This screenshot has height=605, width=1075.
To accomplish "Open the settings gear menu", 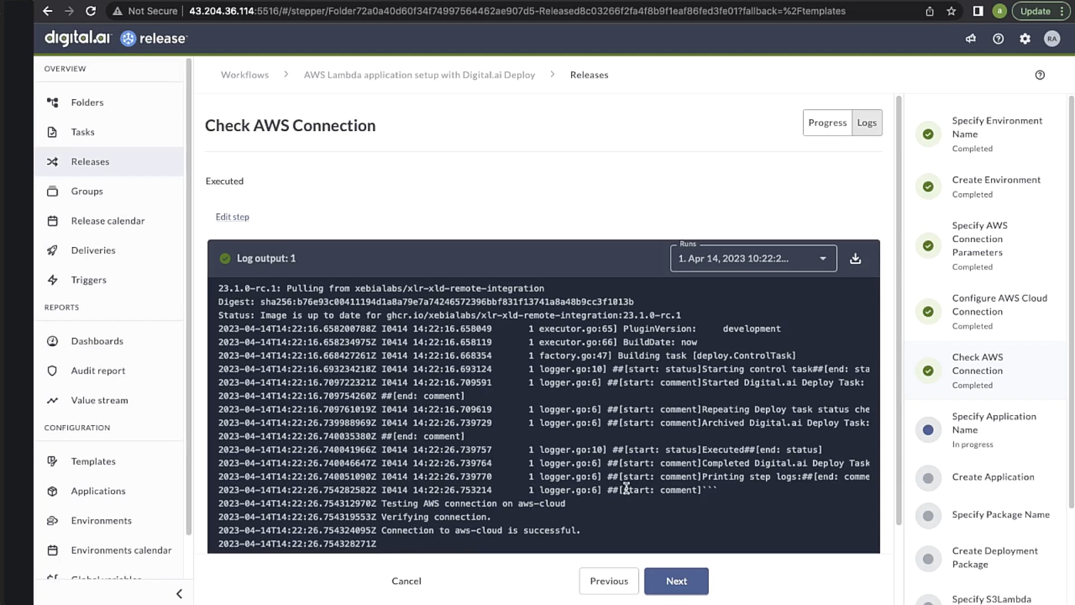I will tap(1025, 39).
